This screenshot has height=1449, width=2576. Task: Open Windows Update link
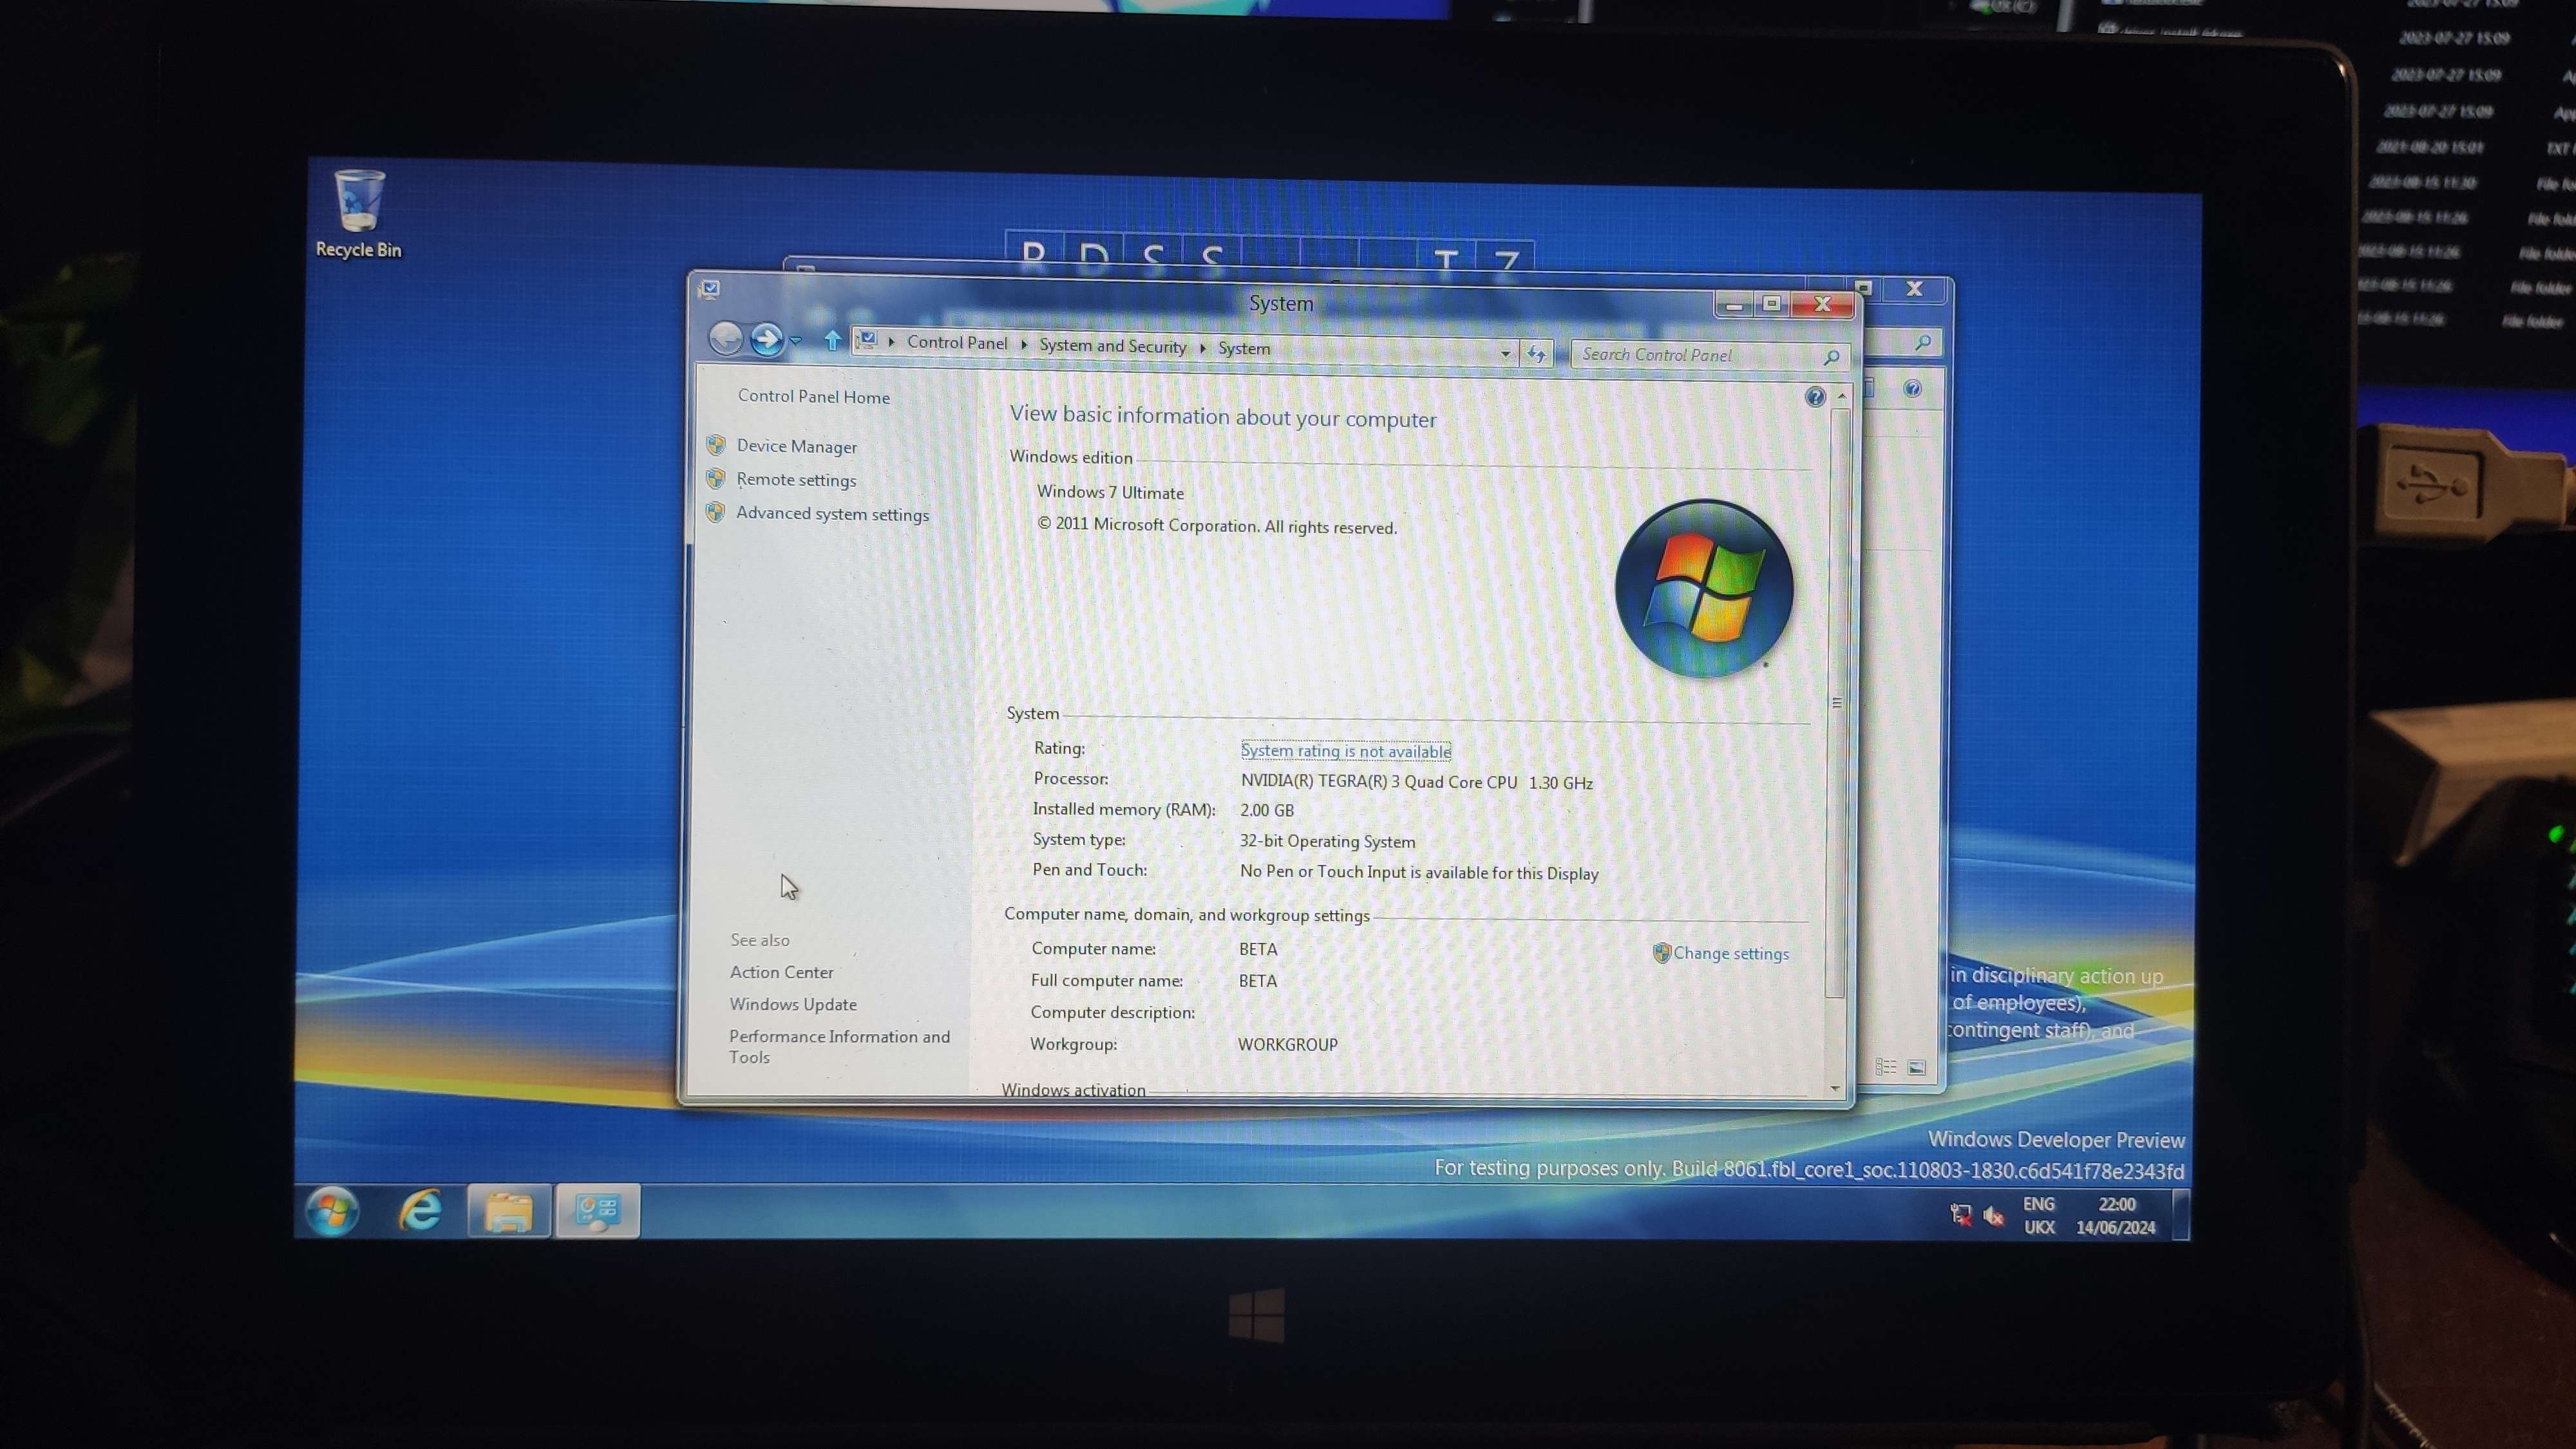pos(793,1004)
